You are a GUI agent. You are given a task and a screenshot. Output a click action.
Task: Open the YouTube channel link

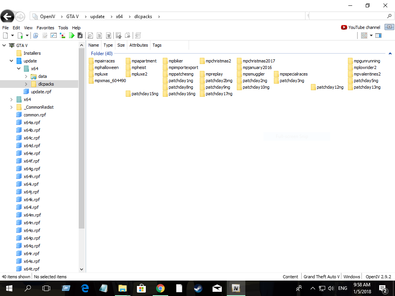[x=361, y=27]
